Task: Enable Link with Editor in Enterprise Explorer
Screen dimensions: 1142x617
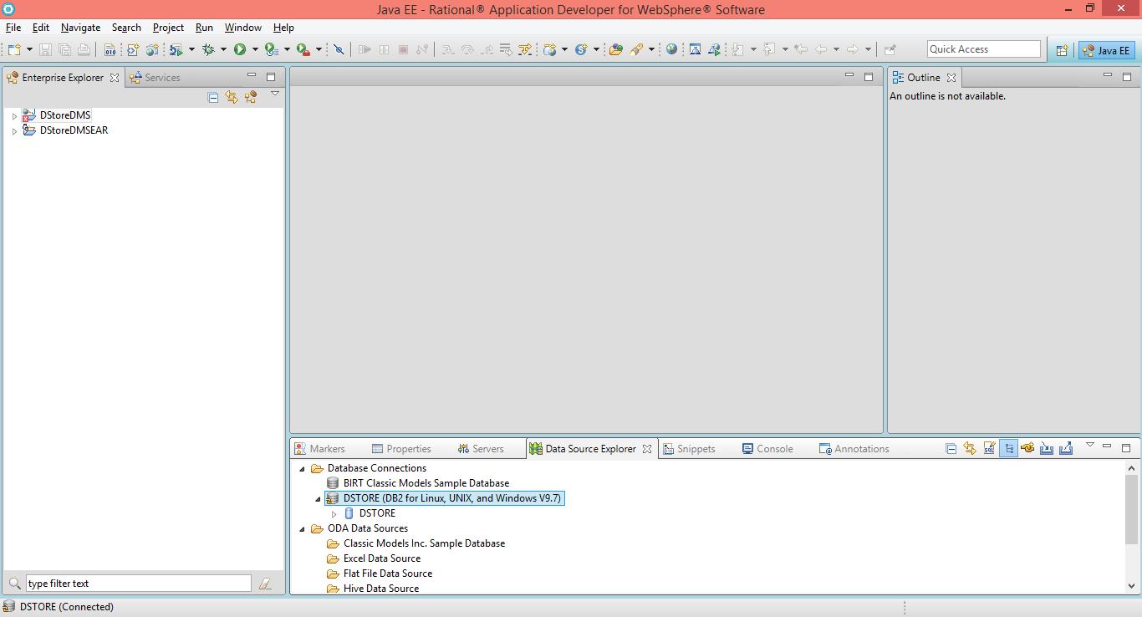Action: click(x=231, y=97)
